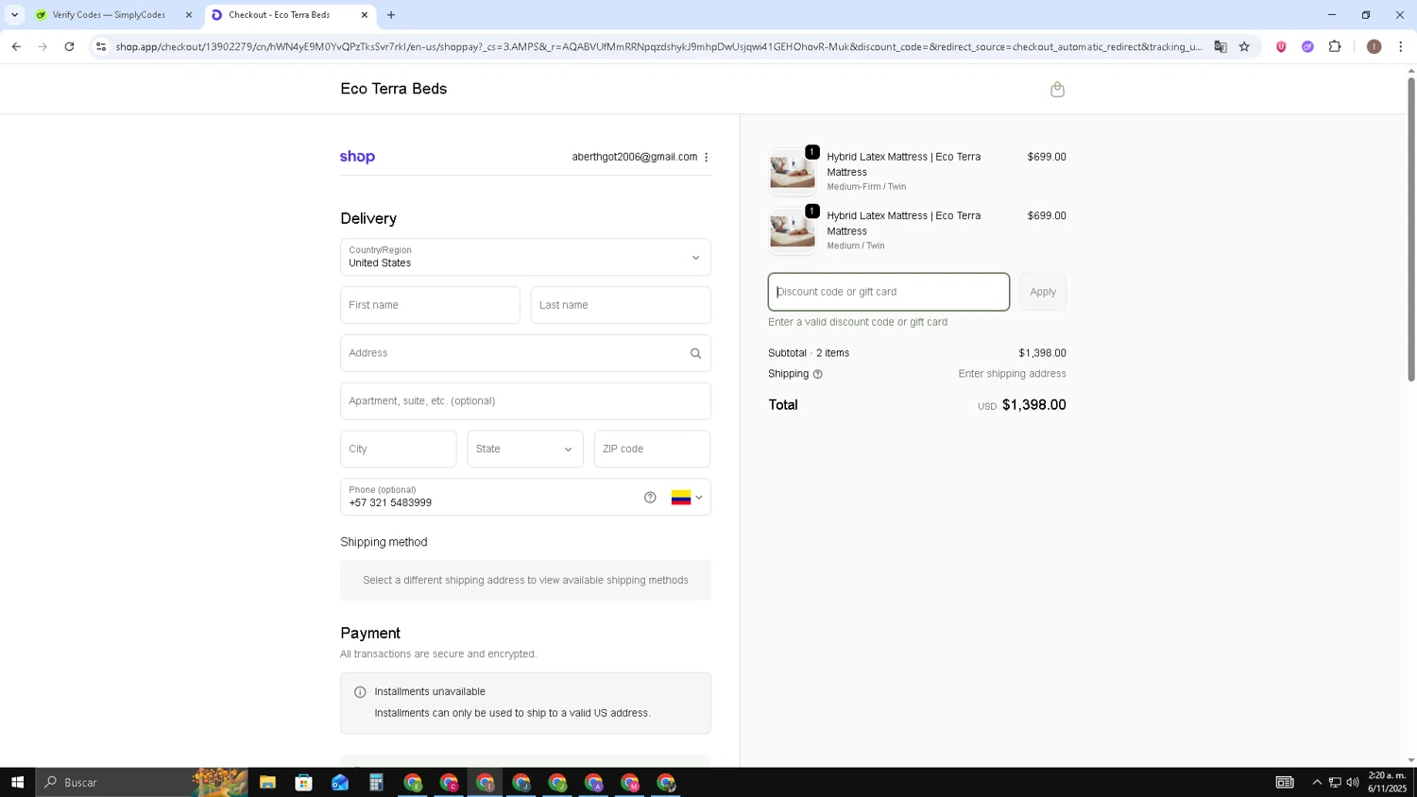The height and width of the screenshot is (797, 1417).
Task: Reload the checkout page
Action: click(x=69, y=46)
